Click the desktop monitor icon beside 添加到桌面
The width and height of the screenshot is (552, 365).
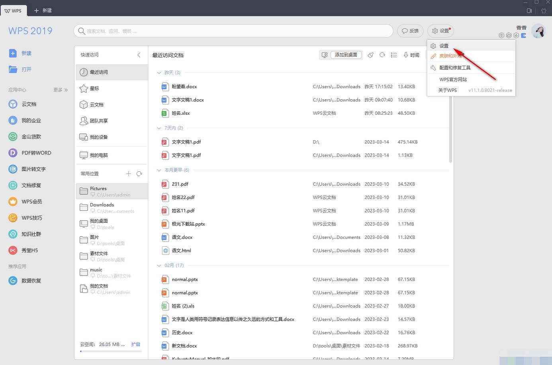[x=325, y=55]
